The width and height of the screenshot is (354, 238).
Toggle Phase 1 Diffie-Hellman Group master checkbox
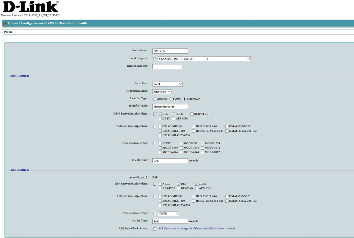coord(155,143)
